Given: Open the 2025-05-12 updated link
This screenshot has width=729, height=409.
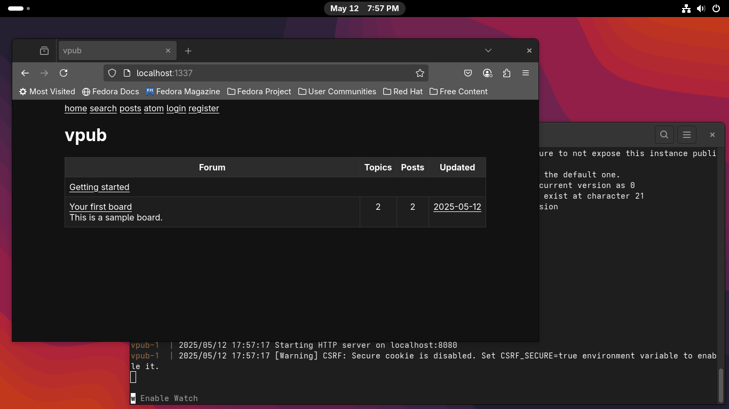Looking at the screenshot, I should tap(457, 207).
